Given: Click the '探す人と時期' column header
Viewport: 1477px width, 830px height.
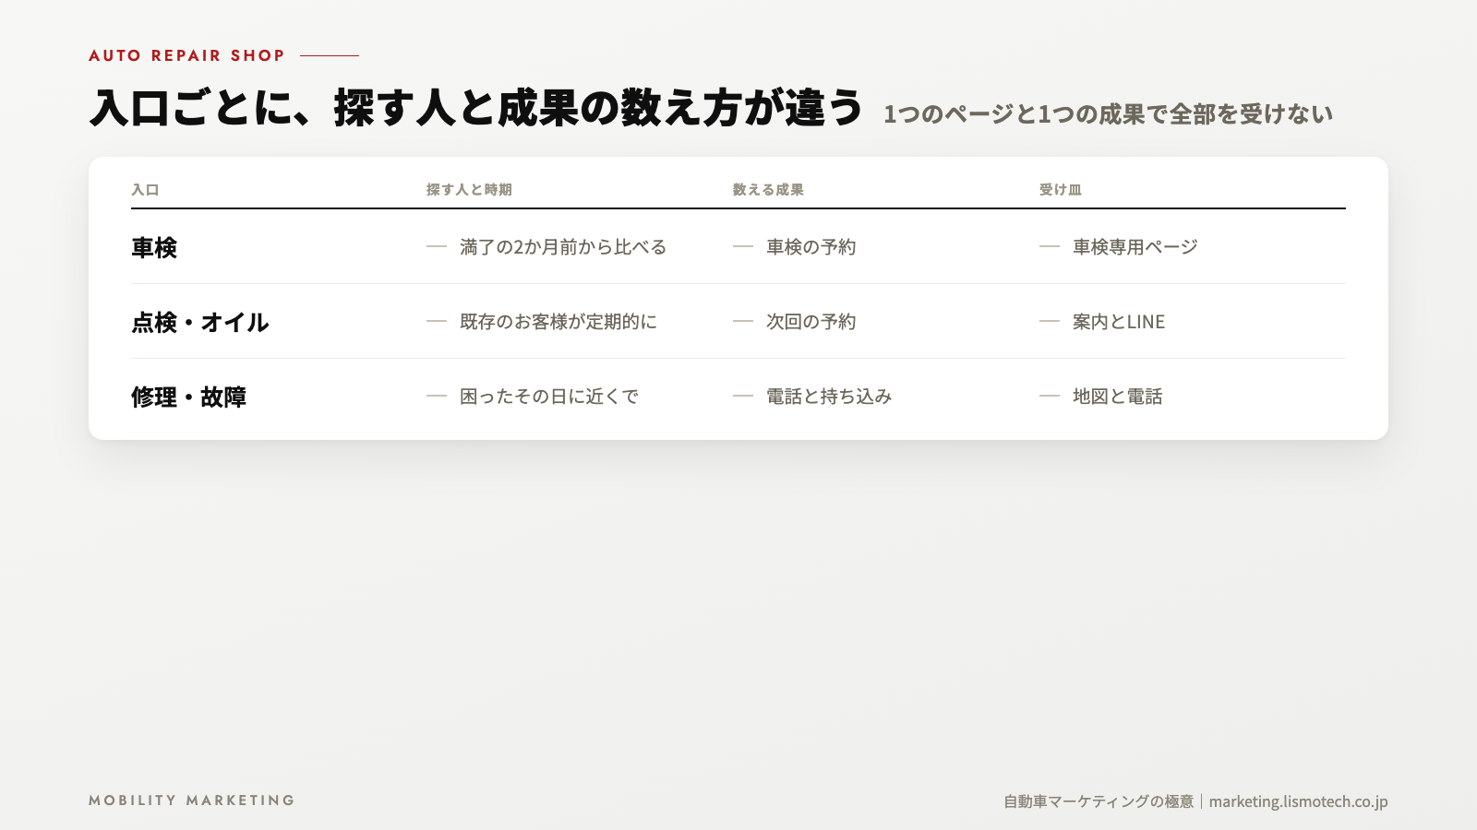Looking at the screenshot, I should click(469, 190).
